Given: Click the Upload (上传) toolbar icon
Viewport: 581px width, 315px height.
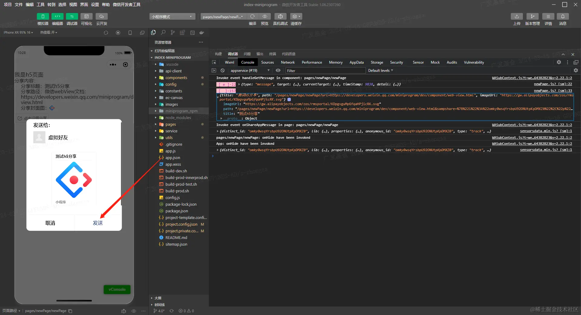Looking at the screenshot, I should [x=517, y=17].
